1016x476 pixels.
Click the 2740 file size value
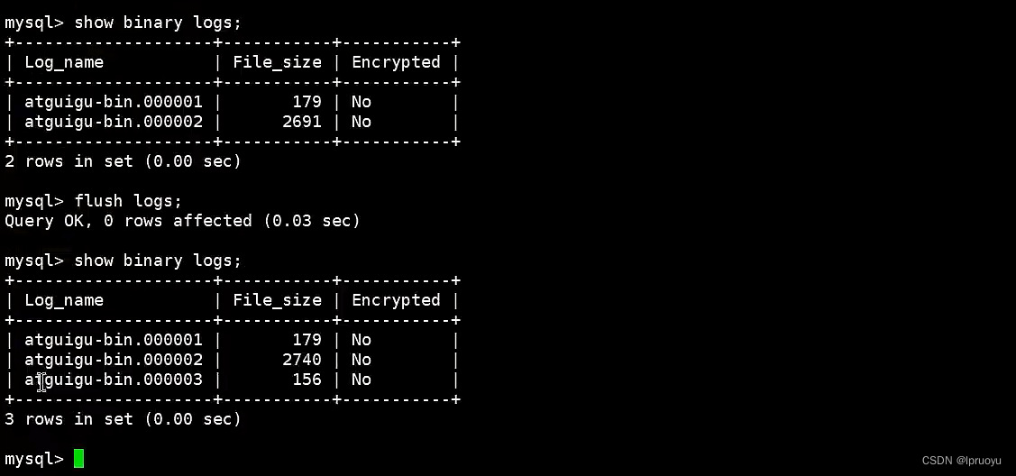point(302,360)
